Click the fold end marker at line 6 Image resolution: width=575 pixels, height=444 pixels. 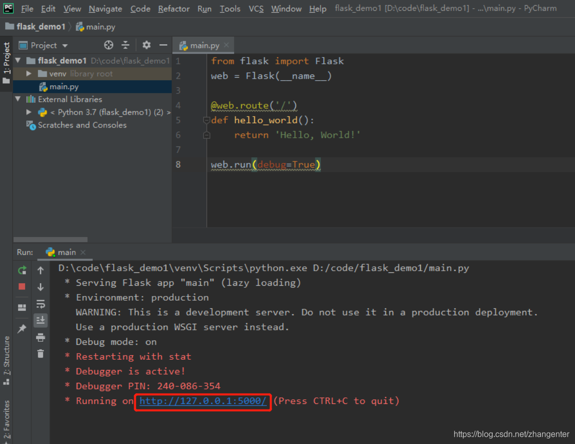pos(206,135)
